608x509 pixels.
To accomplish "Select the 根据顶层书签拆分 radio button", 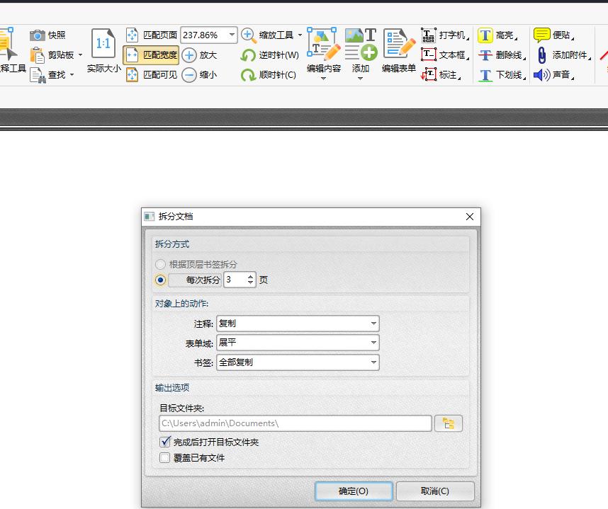I will click(x=161, y=264).
